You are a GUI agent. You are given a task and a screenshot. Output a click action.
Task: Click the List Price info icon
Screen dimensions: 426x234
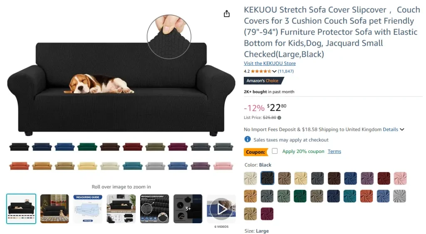pyautogui.click(x=279, y=118)
